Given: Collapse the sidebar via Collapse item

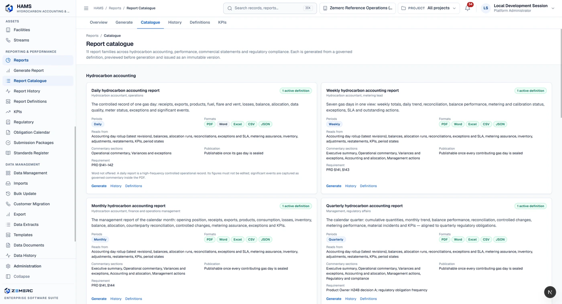Looking at the screenshot, I should 38,276.
